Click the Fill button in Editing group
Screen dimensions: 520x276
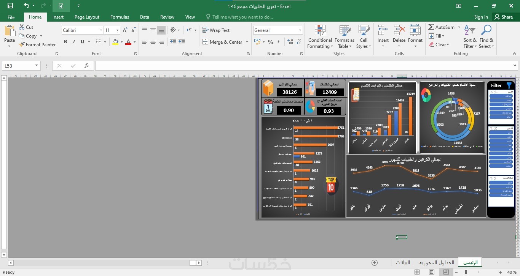[x=436, y=36]
